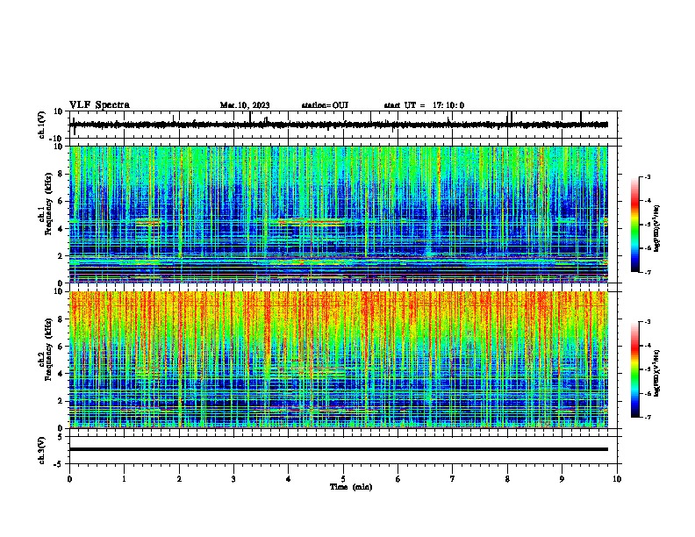
Task: Click the "-4" label on ch.1 colorbar
Action: click(x=648, y=201)
